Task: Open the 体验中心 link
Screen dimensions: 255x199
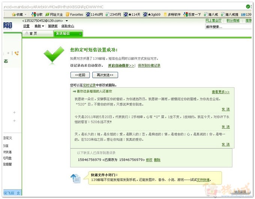Action: coord(67,26)
